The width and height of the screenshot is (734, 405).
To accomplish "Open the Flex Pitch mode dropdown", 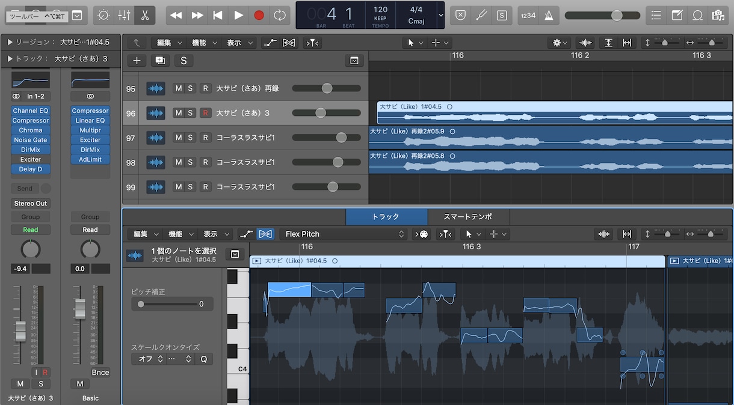I will click(x=344, y=234).
